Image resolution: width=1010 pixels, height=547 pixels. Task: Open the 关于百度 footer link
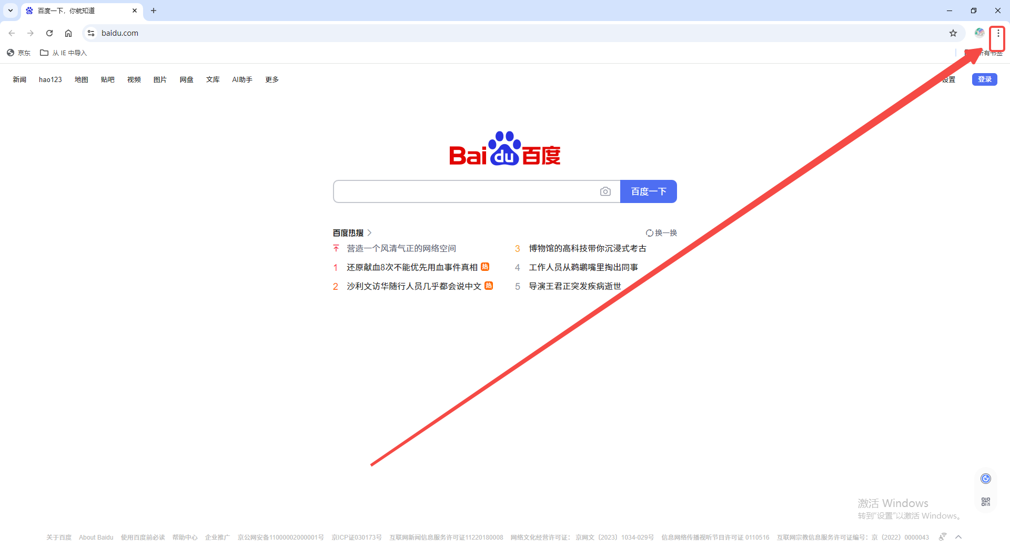[59, 538]
